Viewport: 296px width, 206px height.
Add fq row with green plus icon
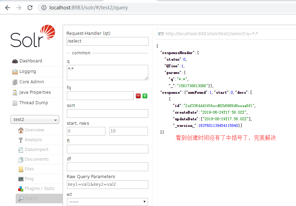pyautogui.click(x=145, y=96)
